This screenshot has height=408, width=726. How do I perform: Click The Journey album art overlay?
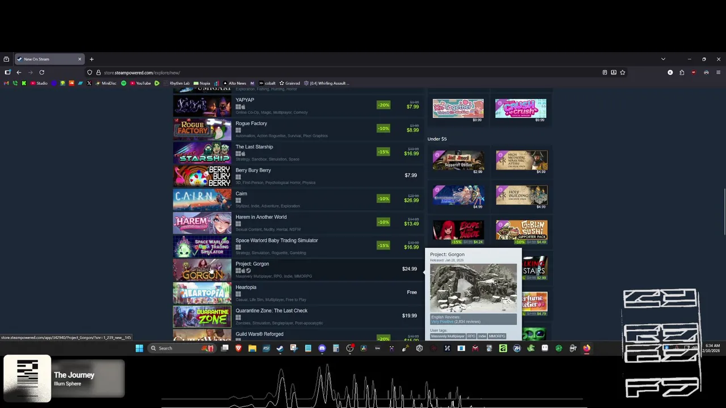(27, 379)
